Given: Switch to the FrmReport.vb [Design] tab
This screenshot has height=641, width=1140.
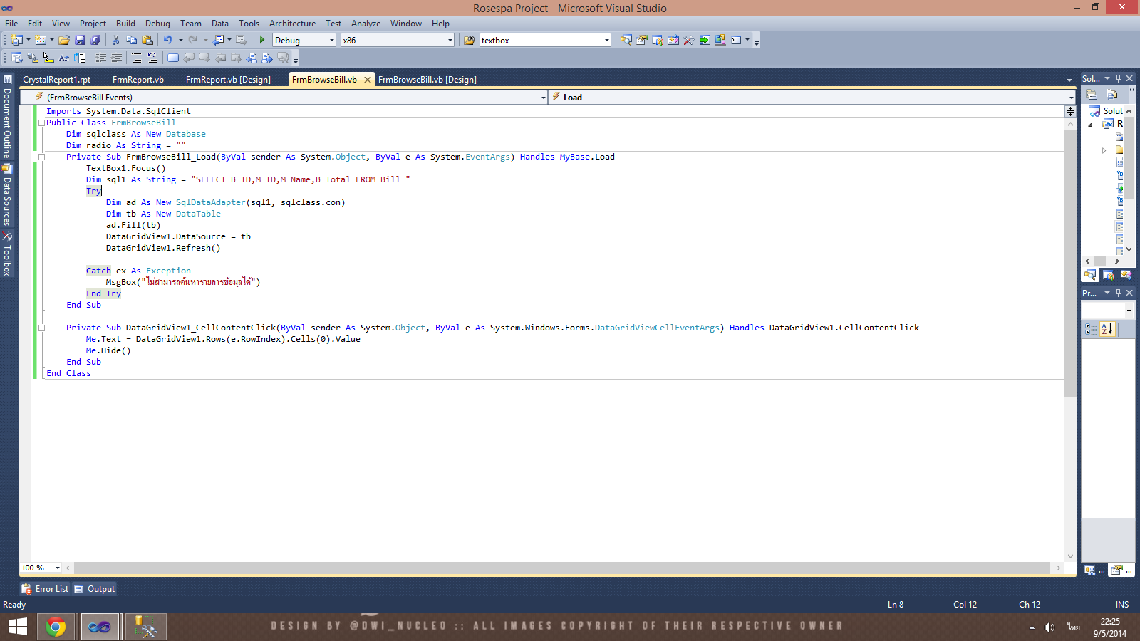Looking at the screenshot, I should pyautogui.click(x=228, y=80).
